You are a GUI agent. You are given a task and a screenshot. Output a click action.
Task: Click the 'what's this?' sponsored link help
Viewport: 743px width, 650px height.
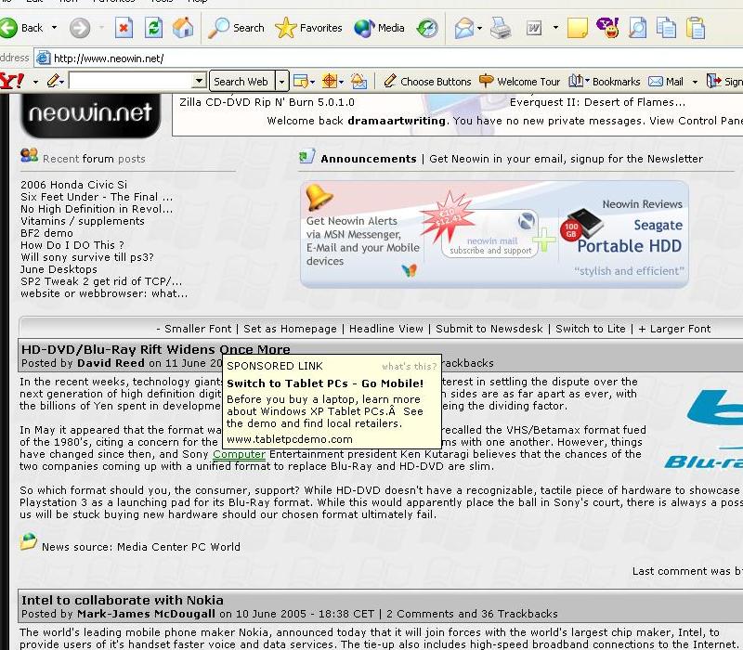pyautogui.click(x=409, y=366)
